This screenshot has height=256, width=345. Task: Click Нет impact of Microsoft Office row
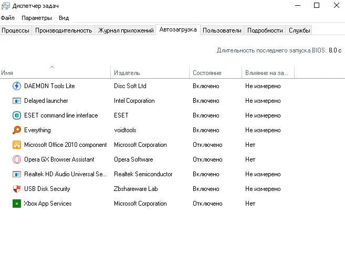(250, 145)
